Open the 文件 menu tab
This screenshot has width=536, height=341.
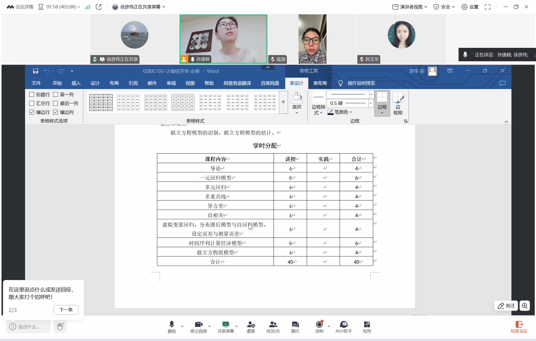pos(36,83)
